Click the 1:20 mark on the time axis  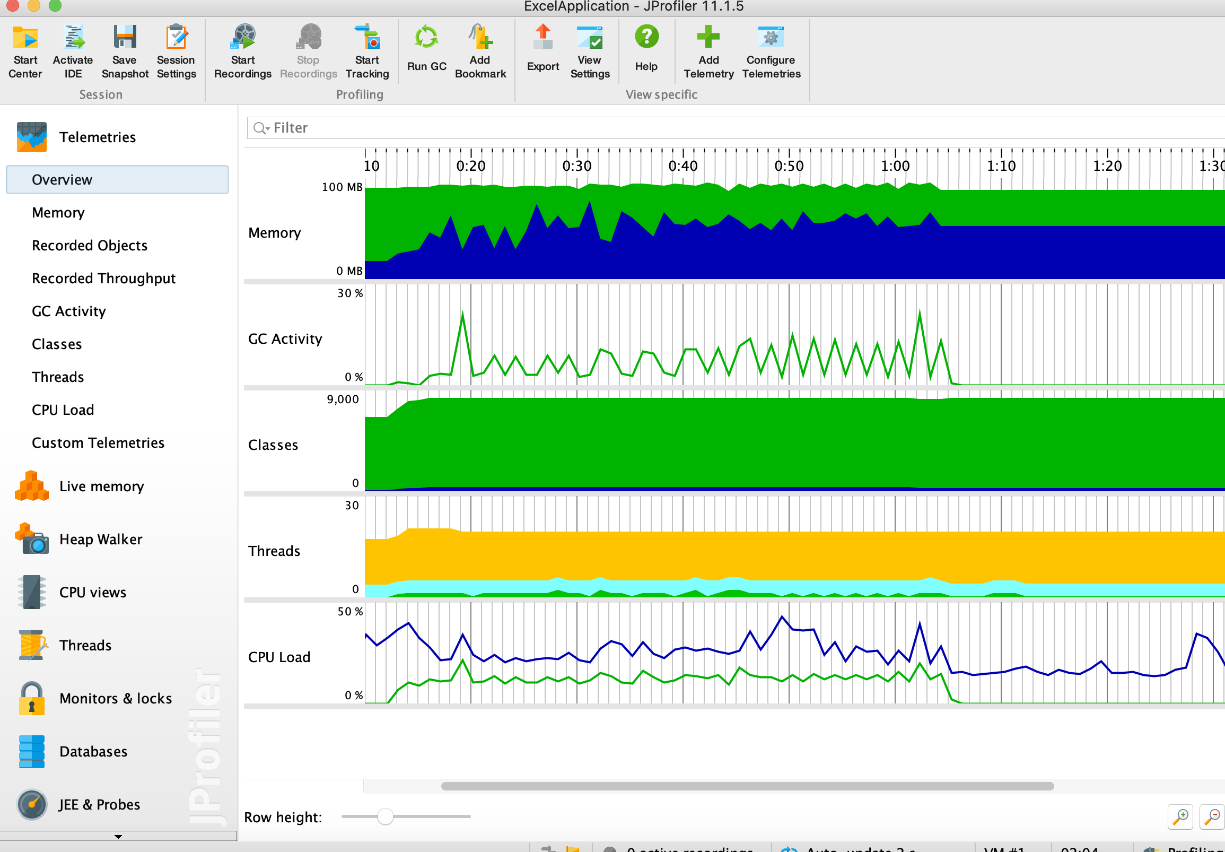1107,166
